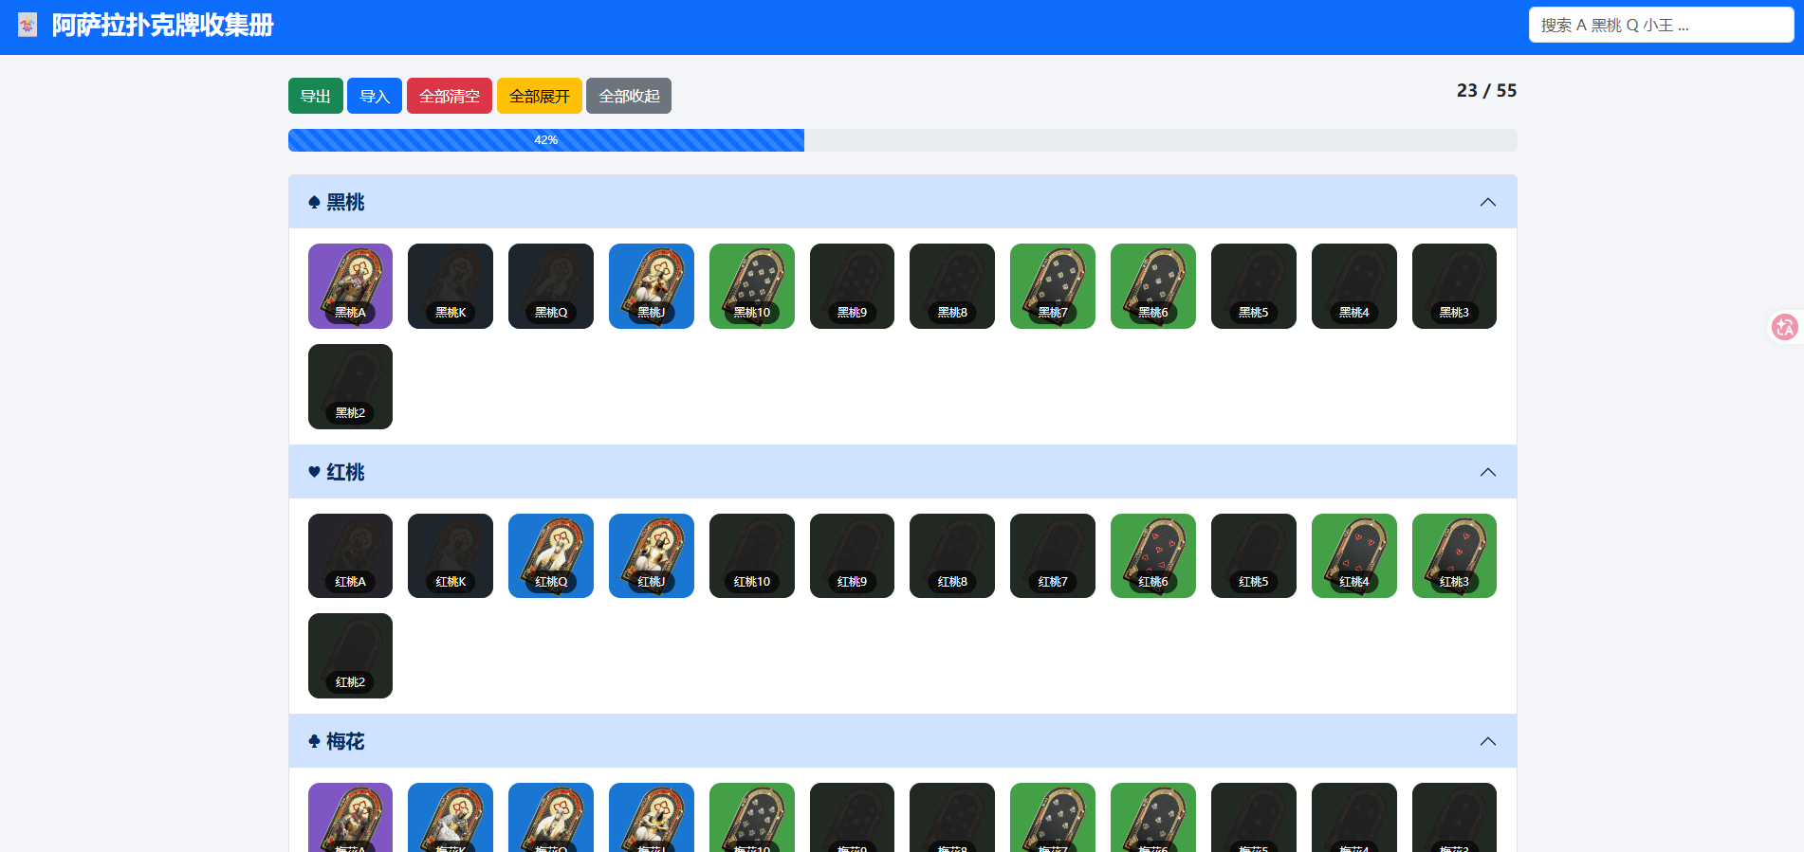Click the red 全部清空 button
1804x852 pixels.
point(450,96)
